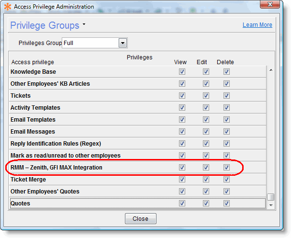Select the Privileges Group Full field
The width and height of the screenshot is (291, 238).
[x=90, y=43]
